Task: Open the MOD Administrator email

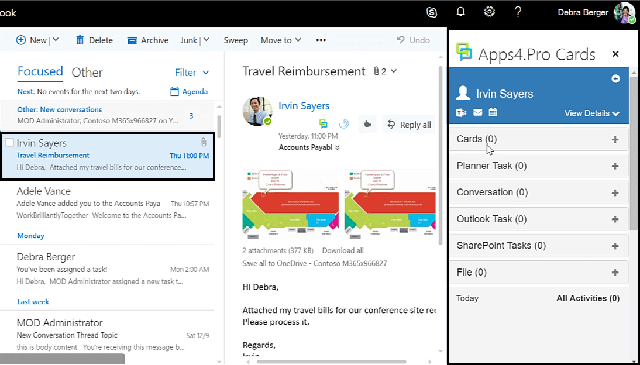Action: [x=107, y=335]
